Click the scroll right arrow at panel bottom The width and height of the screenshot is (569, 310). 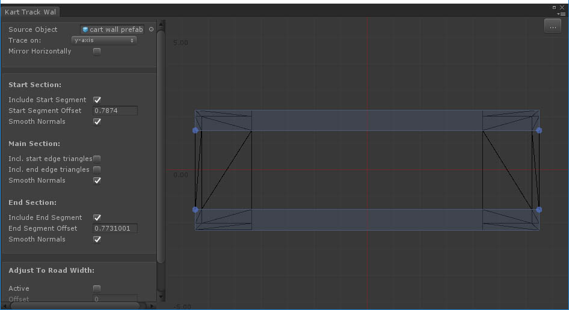[152, 306]
